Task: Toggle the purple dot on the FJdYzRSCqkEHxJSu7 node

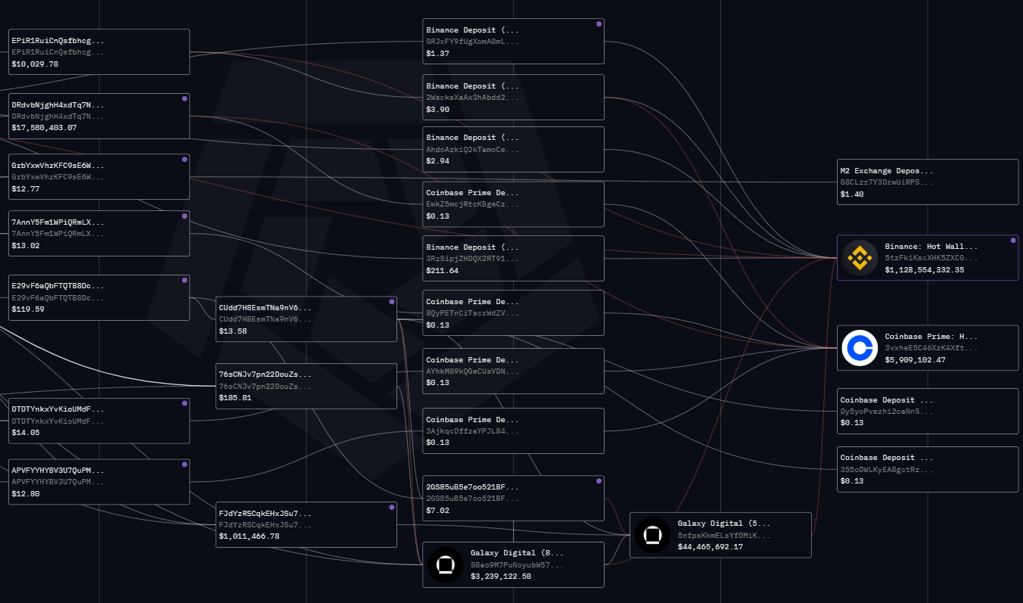Action: click(391, 508)
